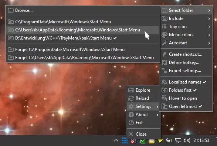Expand the Include submenu arrow
217x146 pixels.
[209, 18]
